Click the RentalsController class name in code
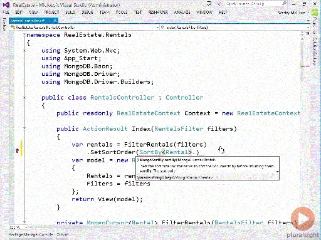Image resolution: width=321 pixels, height=240 pixels. coord(122,98)
